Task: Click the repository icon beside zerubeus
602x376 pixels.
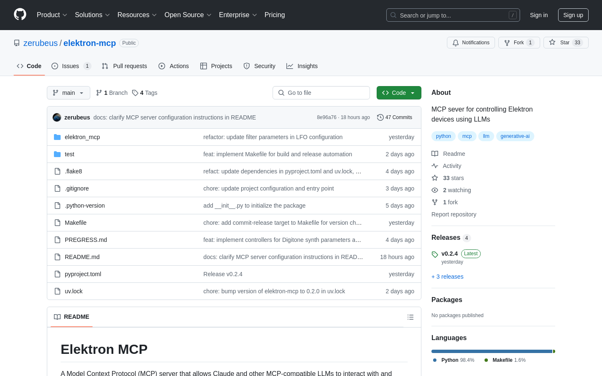Action: tap(17, 43)
